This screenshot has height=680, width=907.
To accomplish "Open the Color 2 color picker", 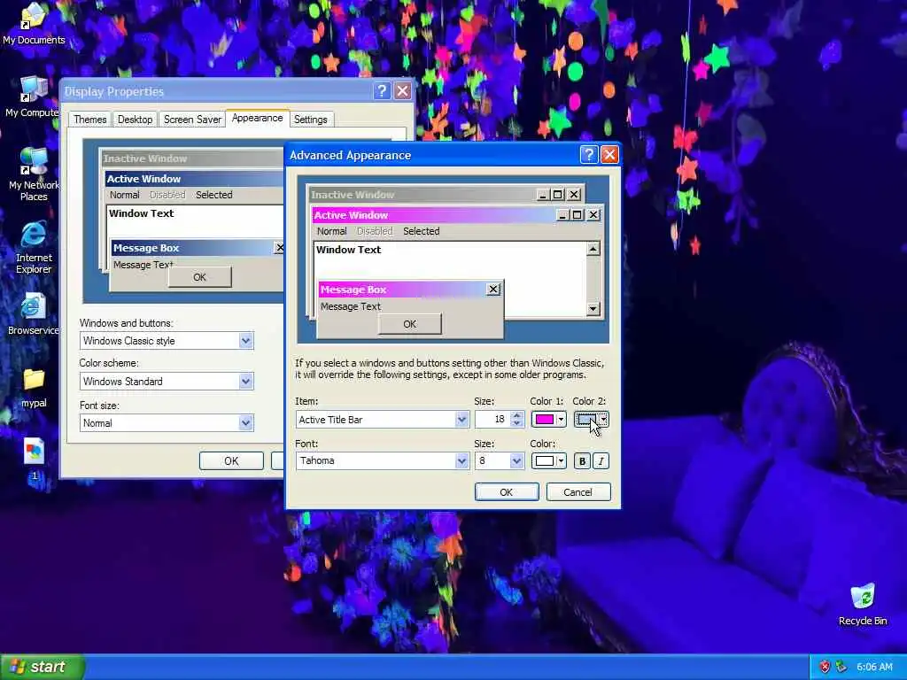I will click(591, 419).
